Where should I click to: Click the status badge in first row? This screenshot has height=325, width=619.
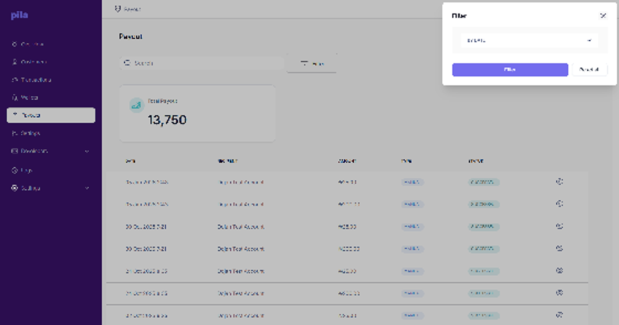click(x=484, y=182)
